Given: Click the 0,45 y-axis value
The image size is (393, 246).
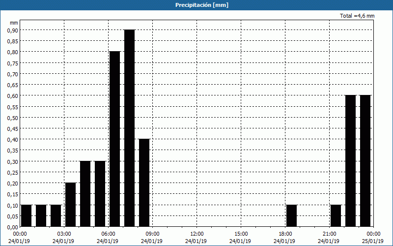Looking at the screenshot, I should [13, 128].
